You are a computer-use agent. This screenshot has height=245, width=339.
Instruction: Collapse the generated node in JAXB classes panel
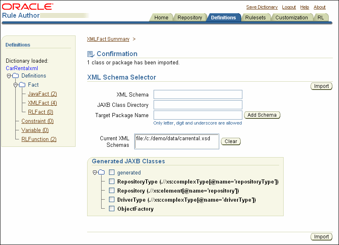pyautogui.click(x=95, y=172)
